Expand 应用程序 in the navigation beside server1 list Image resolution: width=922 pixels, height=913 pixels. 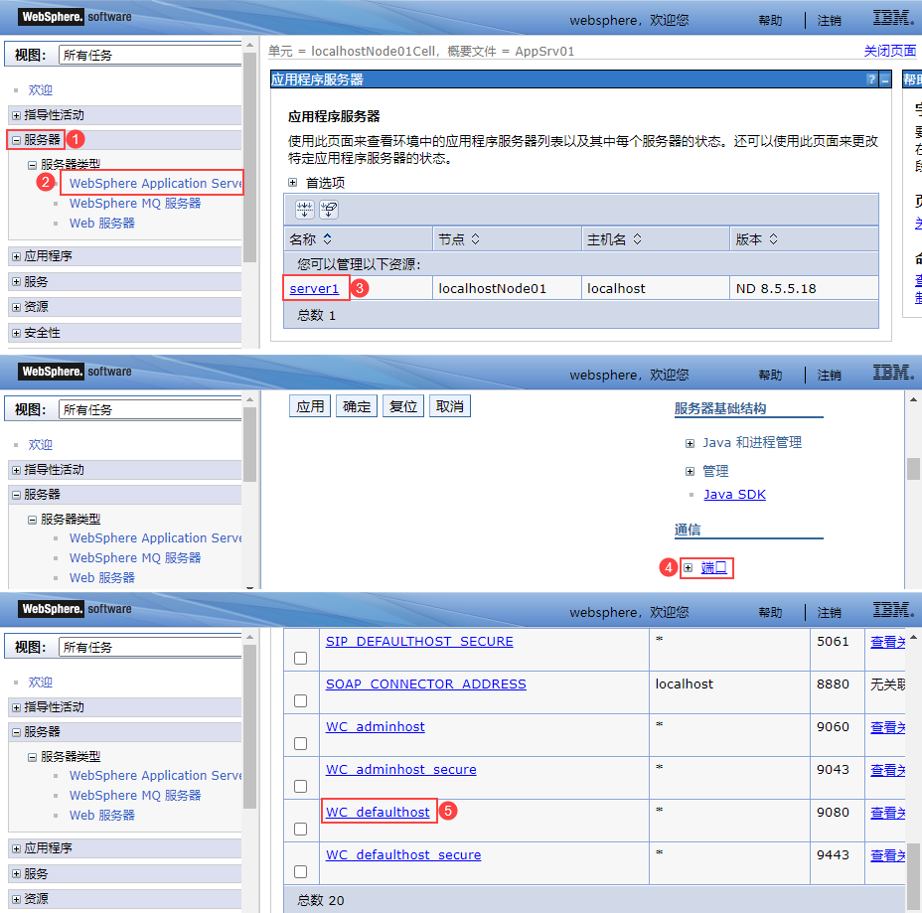17,256
